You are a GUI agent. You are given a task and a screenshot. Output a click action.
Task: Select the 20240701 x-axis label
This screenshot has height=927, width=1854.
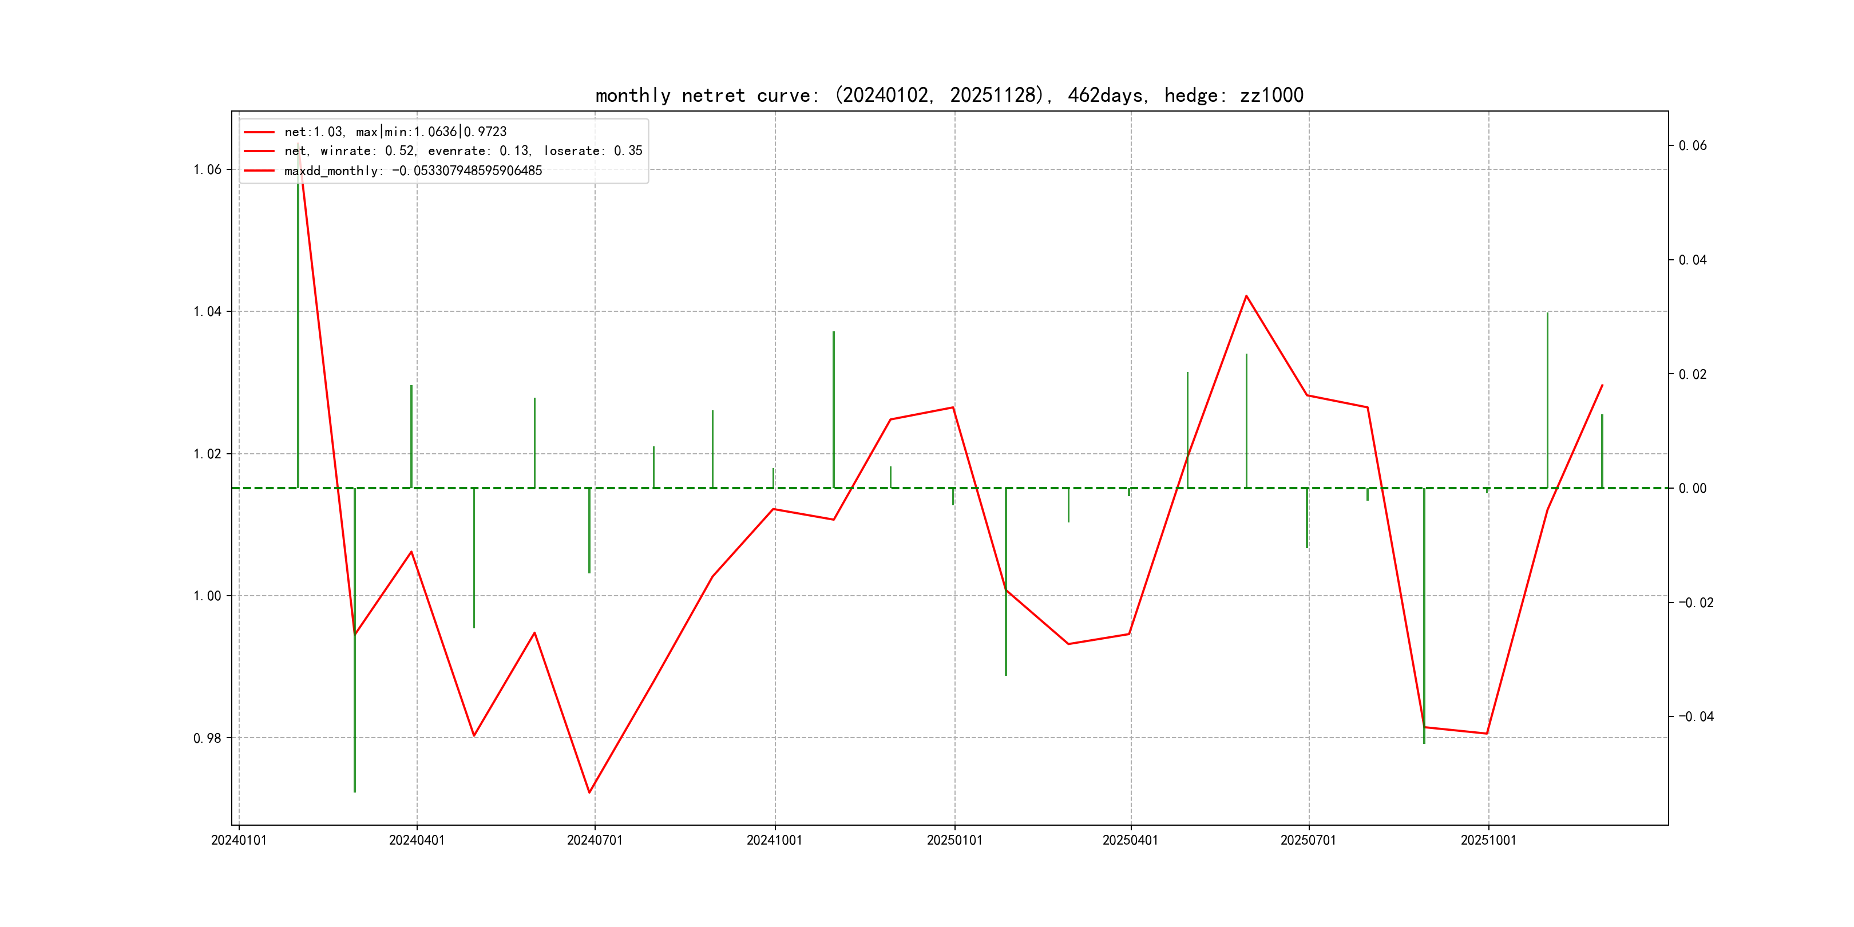coord(595,840)
